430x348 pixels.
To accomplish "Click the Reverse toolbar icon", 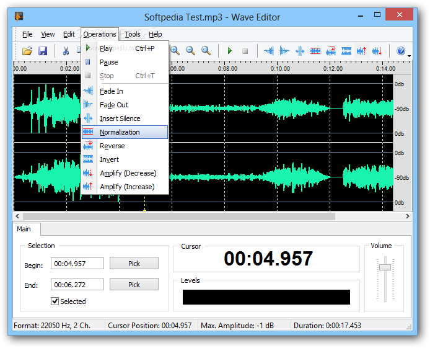I will point(331,51).
